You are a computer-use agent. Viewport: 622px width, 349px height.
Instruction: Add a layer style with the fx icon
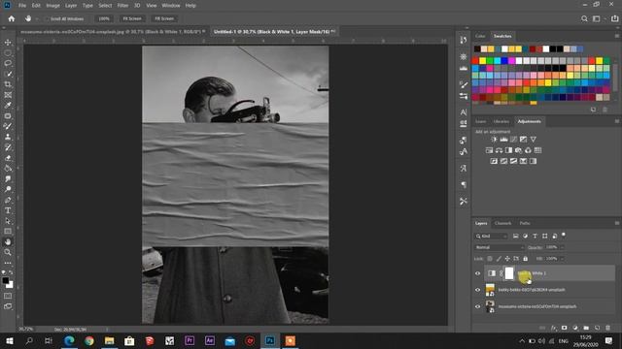554,328
